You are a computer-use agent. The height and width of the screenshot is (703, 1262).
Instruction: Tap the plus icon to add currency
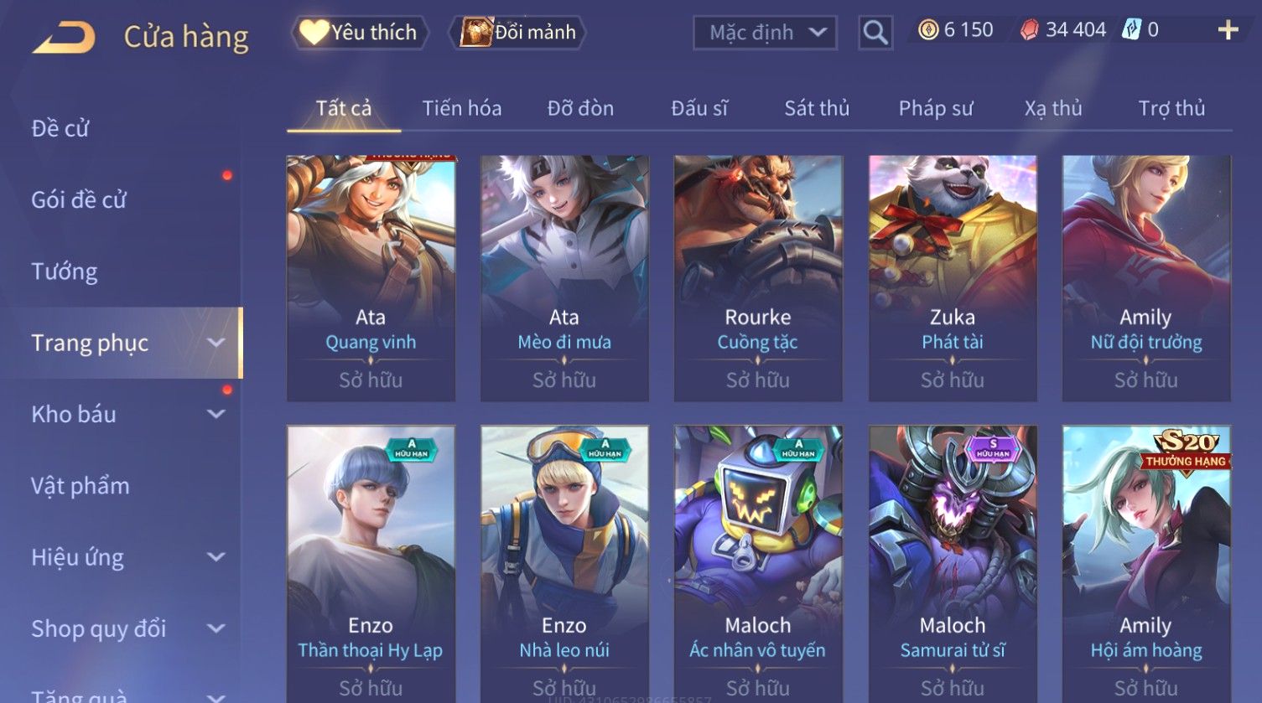click(x=1228, y=30)
